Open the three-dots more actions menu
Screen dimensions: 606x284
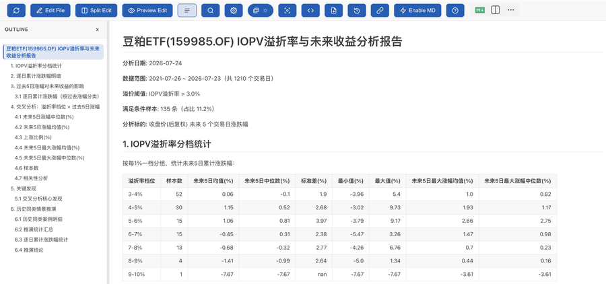[510, 10]
